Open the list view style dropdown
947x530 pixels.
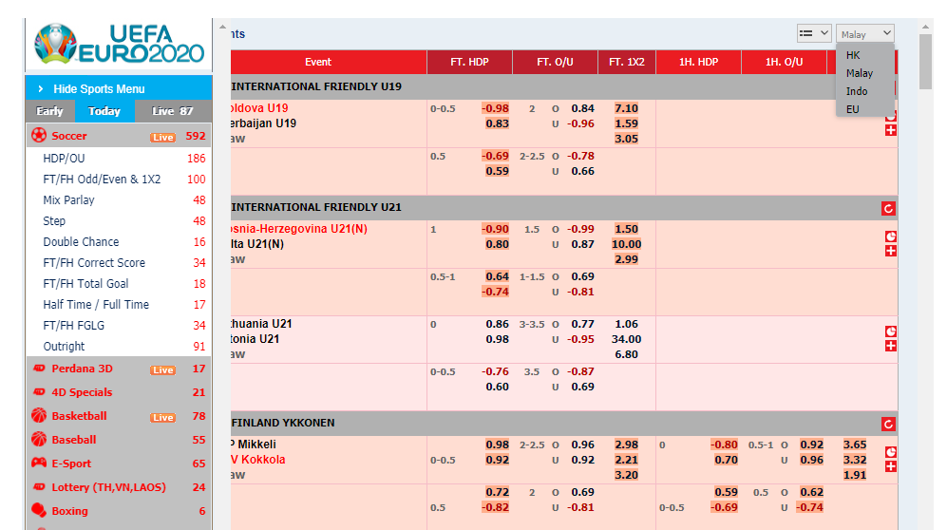[813, 33]
